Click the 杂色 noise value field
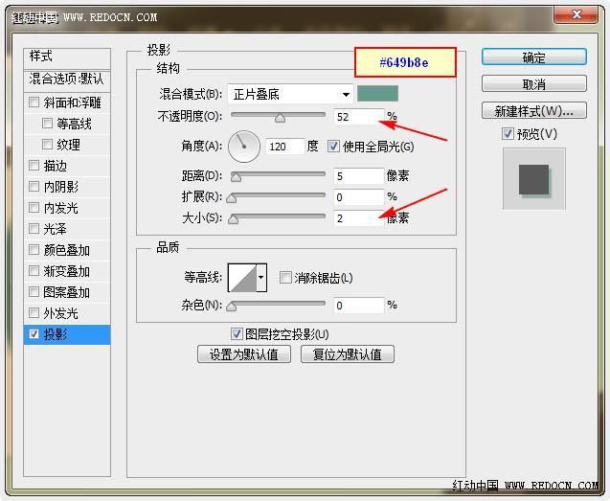610x501 pixels. point(359,306)
